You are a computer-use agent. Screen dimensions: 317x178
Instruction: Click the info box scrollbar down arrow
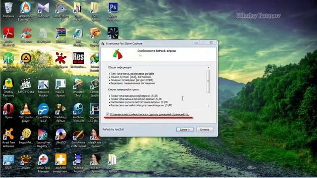pos(208,106)
